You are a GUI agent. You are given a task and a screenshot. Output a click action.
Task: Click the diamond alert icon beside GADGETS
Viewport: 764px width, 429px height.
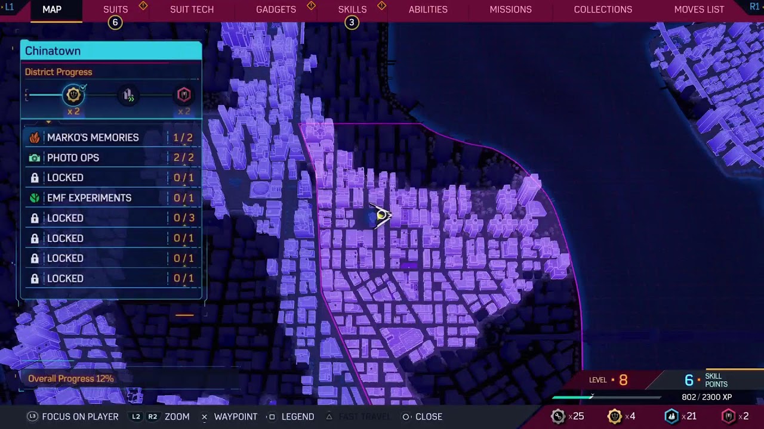tap(311, 6)
